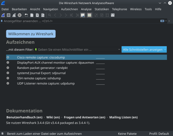This screenshot has height=136, width=173.
Task: Click the resize columns icon
Action: coord(113,15)
